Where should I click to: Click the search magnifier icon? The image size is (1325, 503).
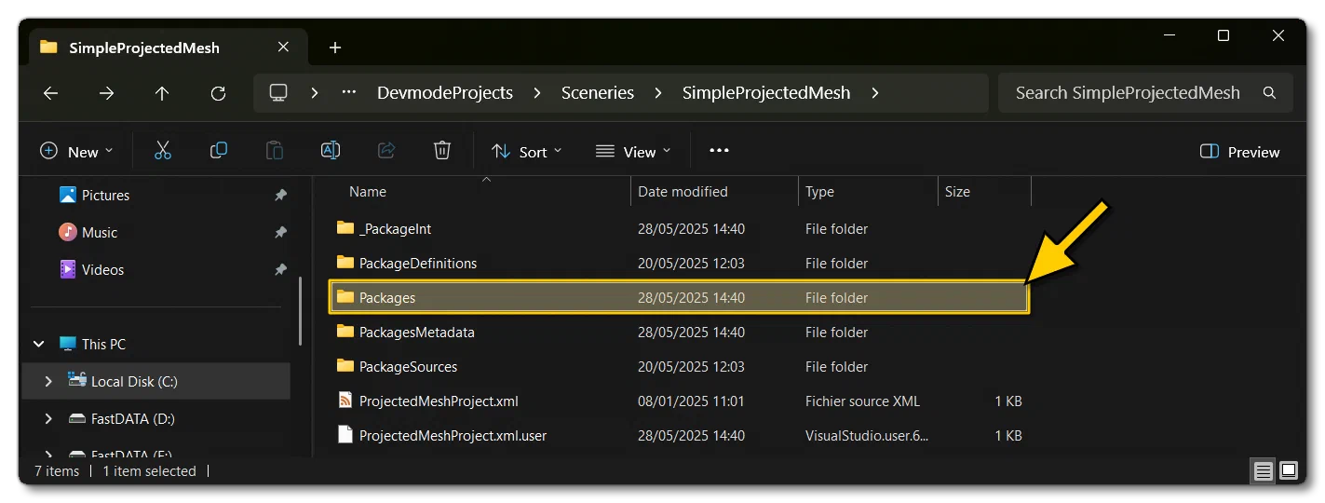tap(1269, 93)
